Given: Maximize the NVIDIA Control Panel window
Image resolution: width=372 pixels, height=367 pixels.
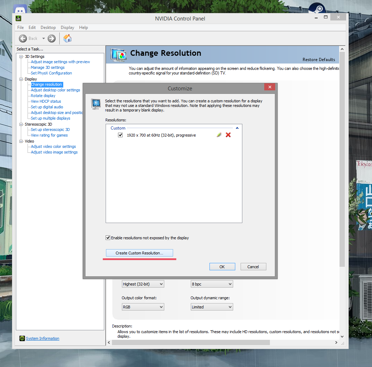Looking at the screenshot, I should [325, 17].
